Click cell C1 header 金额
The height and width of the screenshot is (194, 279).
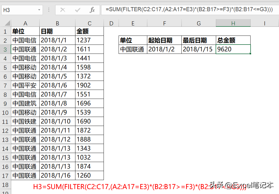point(90,31)
